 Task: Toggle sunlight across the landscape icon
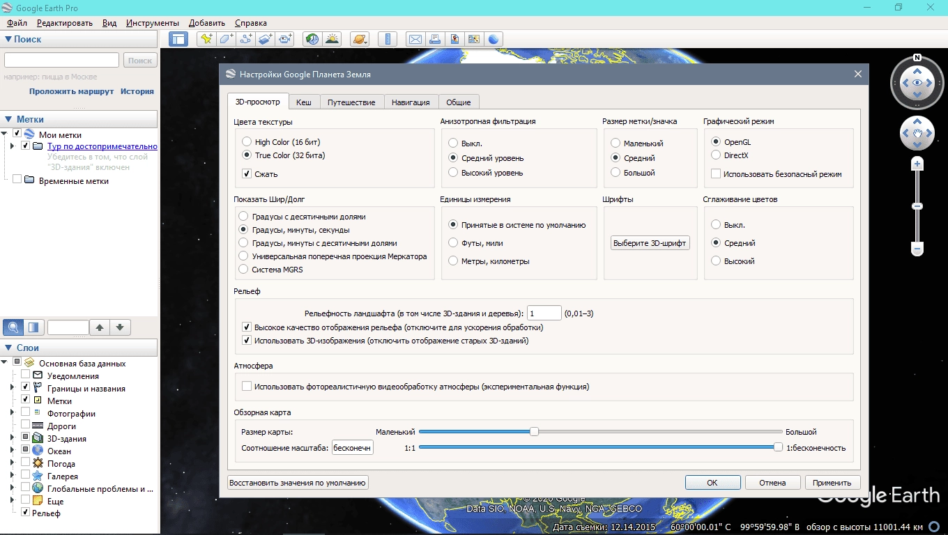(332, 39)
